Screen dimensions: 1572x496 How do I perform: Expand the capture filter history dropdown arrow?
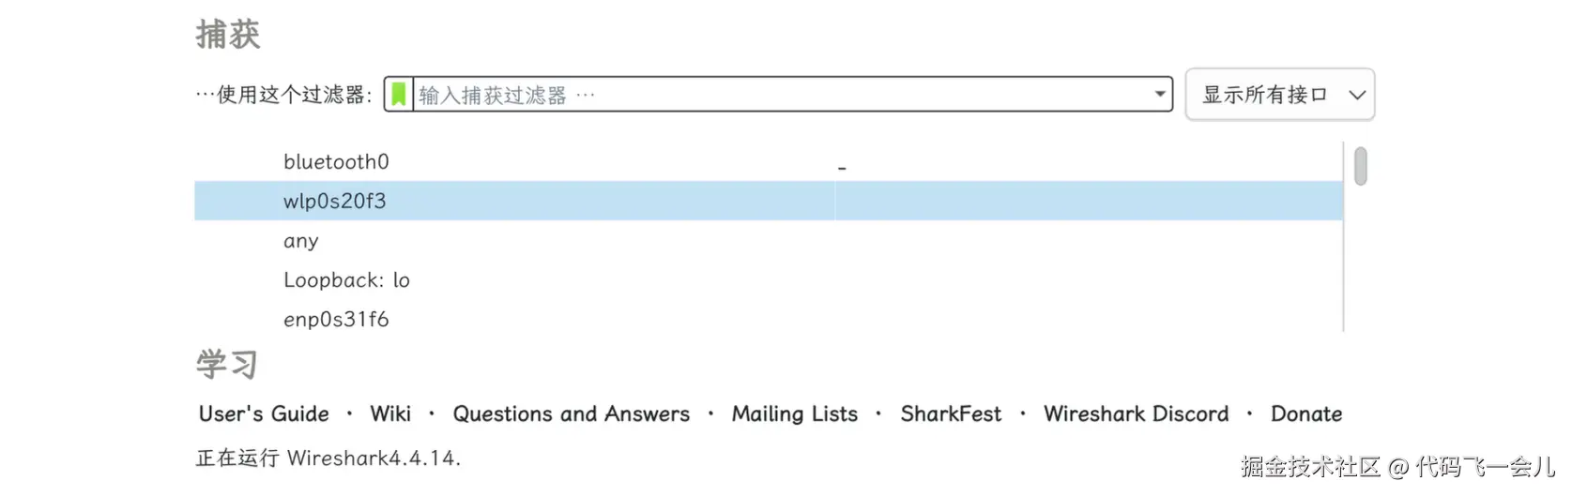click(x=1160, y=95)
